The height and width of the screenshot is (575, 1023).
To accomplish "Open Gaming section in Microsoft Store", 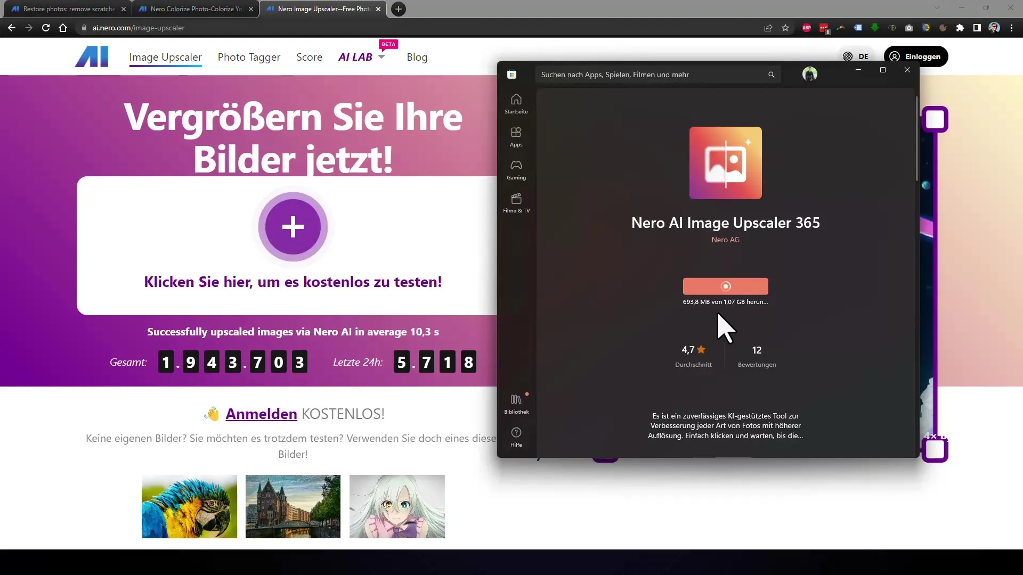I will coord(516,170).
